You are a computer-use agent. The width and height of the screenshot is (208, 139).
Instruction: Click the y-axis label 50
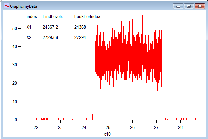click(x=15, y=28)
